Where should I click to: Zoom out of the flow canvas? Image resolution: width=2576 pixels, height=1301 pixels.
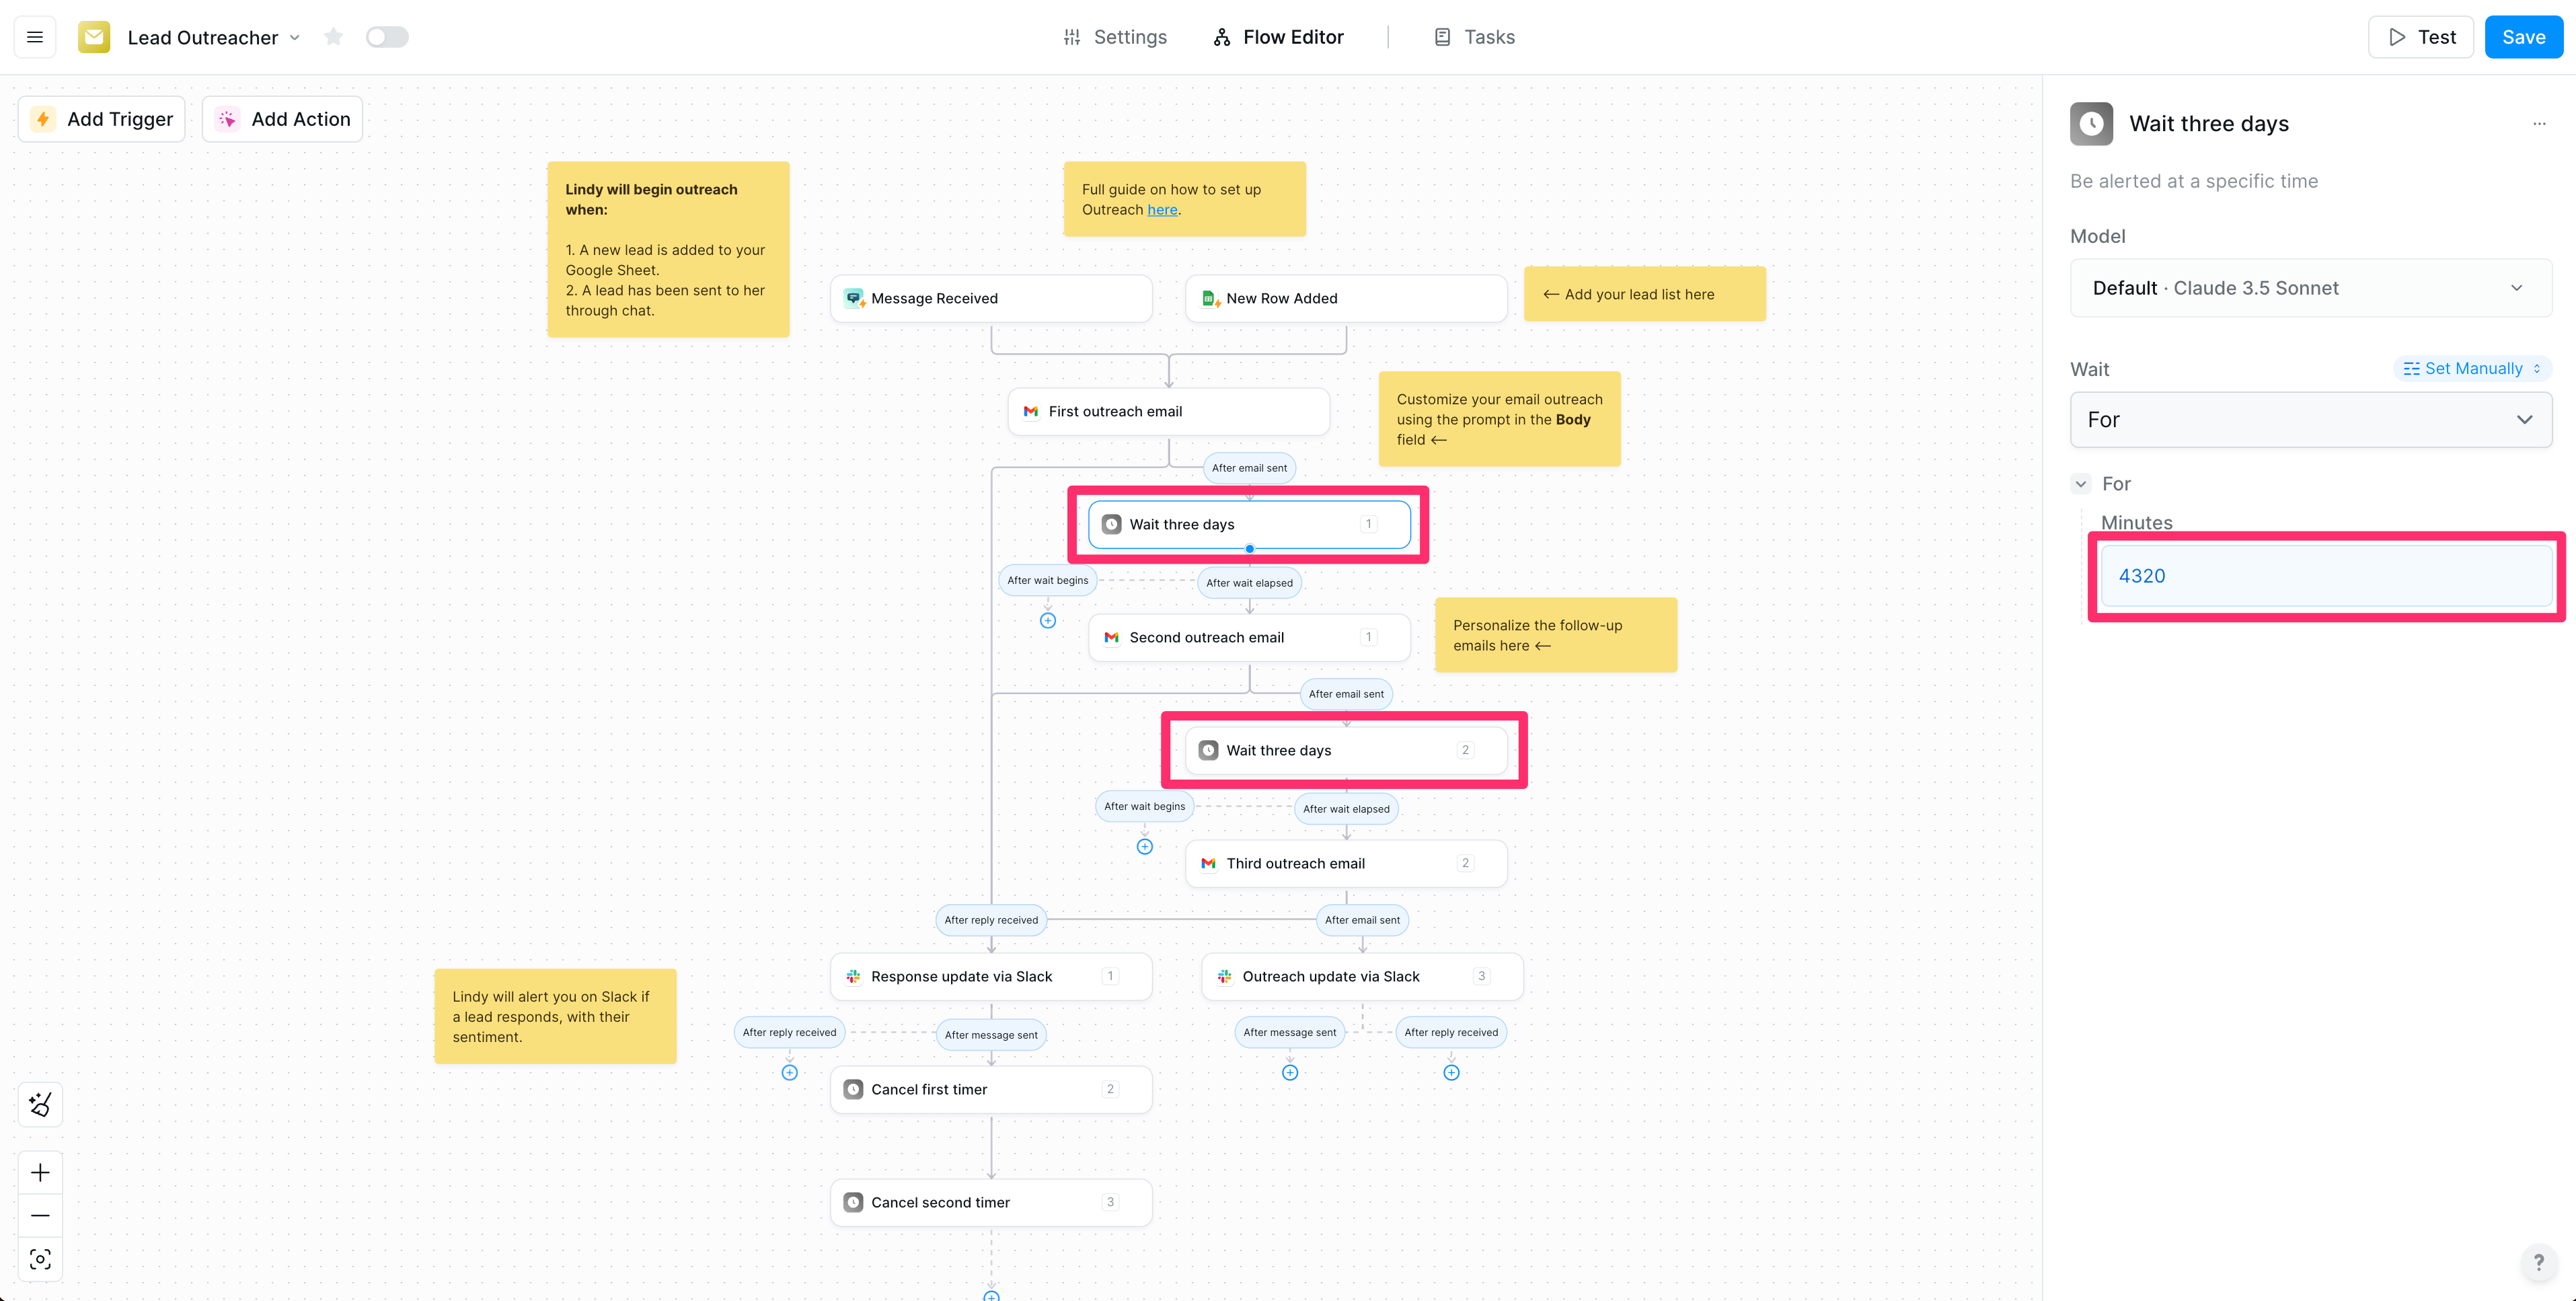click(x=40, y=1215)
